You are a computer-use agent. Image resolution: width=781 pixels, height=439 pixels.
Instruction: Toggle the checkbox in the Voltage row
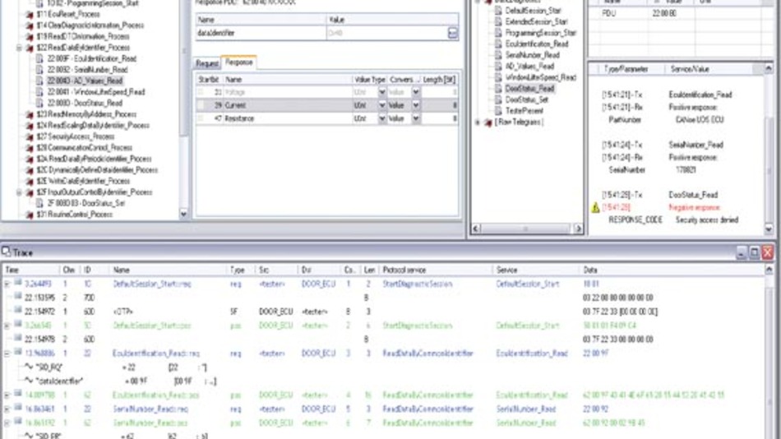click(x=201, y=93)
